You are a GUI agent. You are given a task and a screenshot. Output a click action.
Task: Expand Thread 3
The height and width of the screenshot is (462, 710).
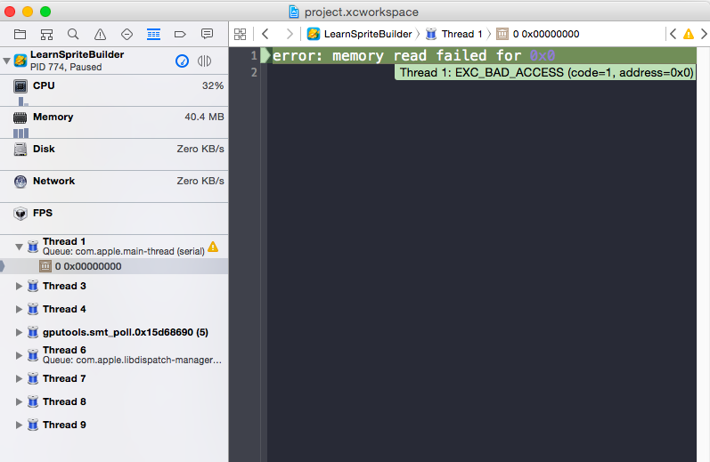[19, 286]
